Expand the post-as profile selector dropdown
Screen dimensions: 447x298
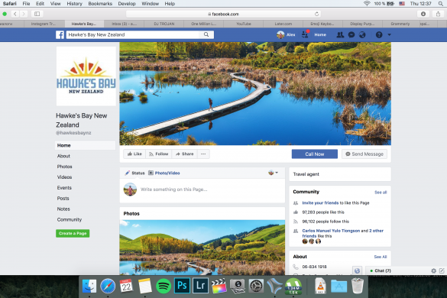pos(273,173)
